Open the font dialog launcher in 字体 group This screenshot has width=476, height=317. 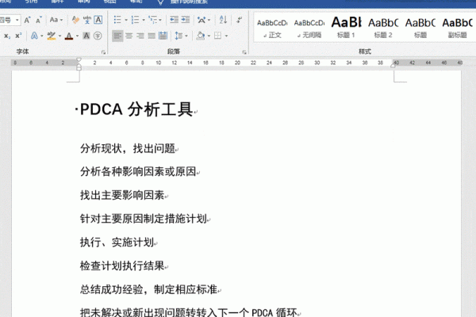[103, 52]
